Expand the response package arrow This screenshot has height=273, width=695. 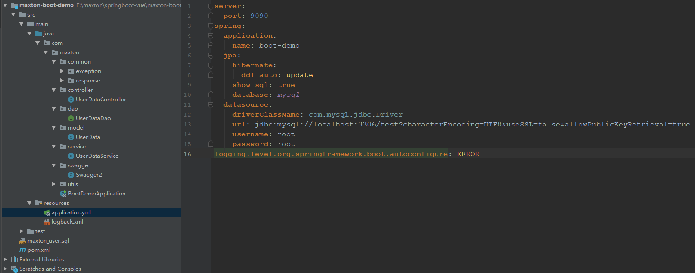[62, 81]
